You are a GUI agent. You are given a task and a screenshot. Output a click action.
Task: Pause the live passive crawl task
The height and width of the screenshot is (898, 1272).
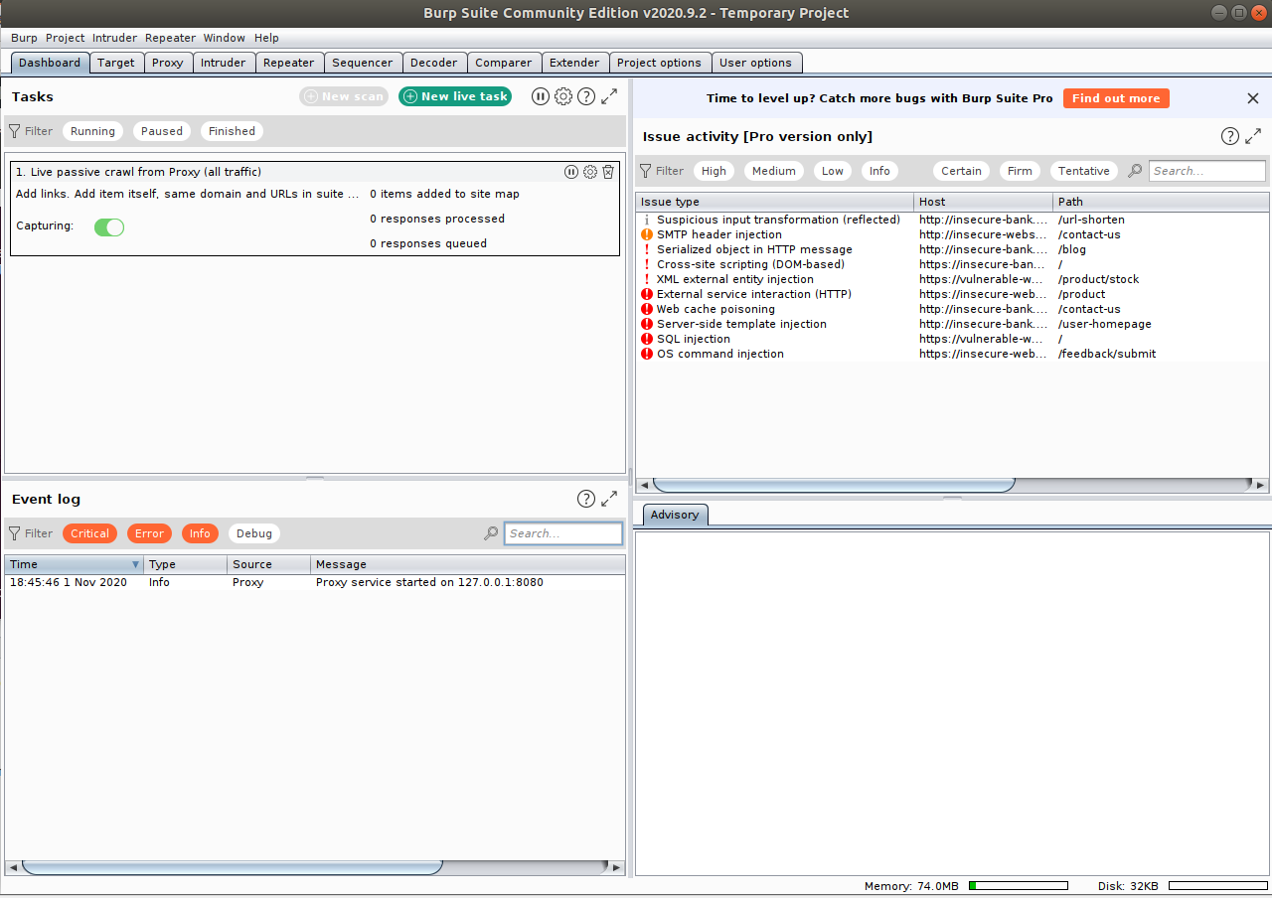pyautogui.click(x=571, y=172)
